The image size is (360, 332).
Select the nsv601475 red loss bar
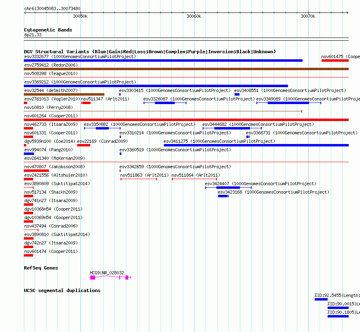[335, 61]
